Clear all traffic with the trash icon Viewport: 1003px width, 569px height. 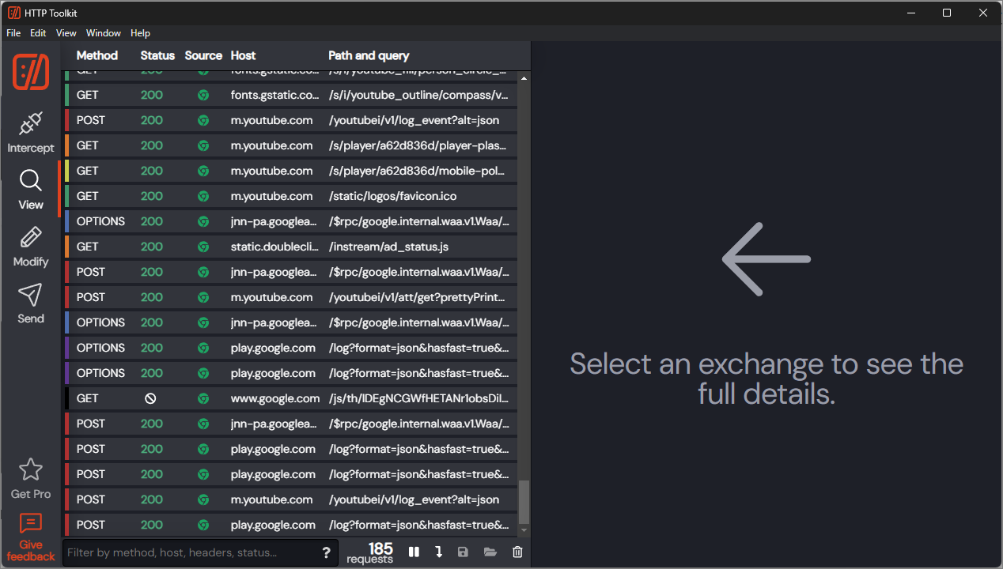click(x=517, y=552)
